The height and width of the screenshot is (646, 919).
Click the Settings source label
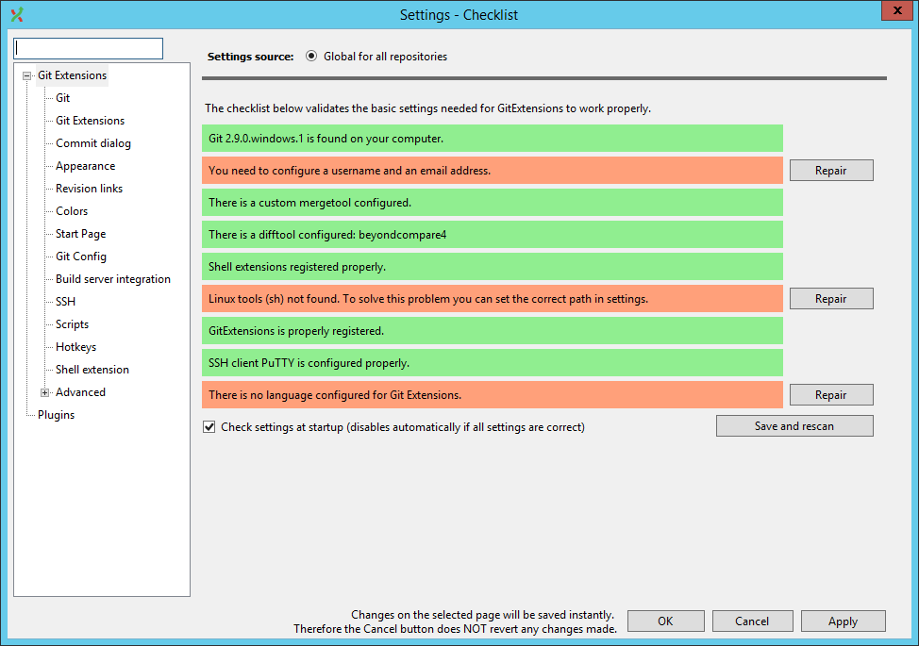[x=250, y=57]
